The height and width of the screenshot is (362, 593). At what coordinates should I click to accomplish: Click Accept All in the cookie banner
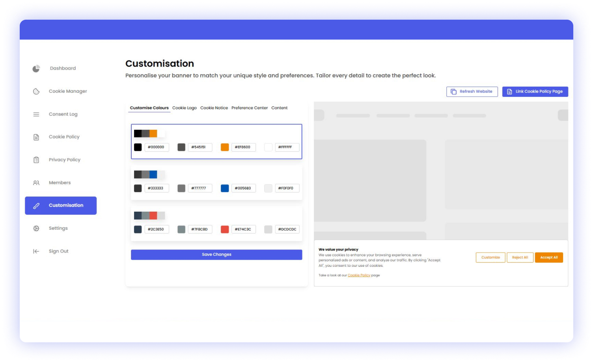(549, 257)
